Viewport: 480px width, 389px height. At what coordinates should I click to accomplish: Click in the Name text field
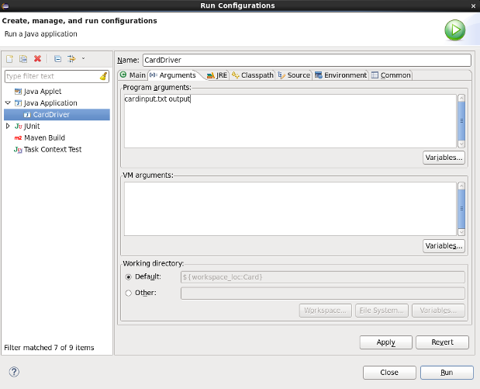tap(307, 60)
